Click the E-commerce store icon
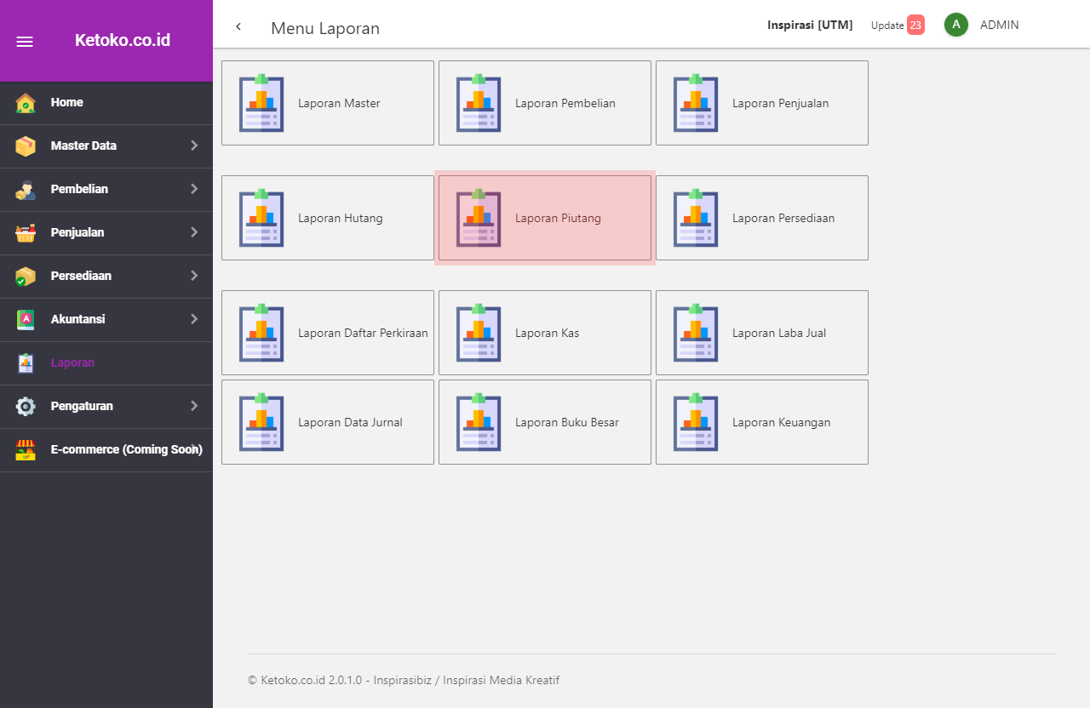 coord(26,450)
